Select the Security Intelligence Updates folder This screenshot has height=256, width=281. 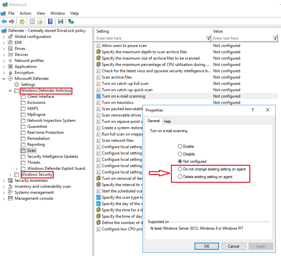(52, 156)
